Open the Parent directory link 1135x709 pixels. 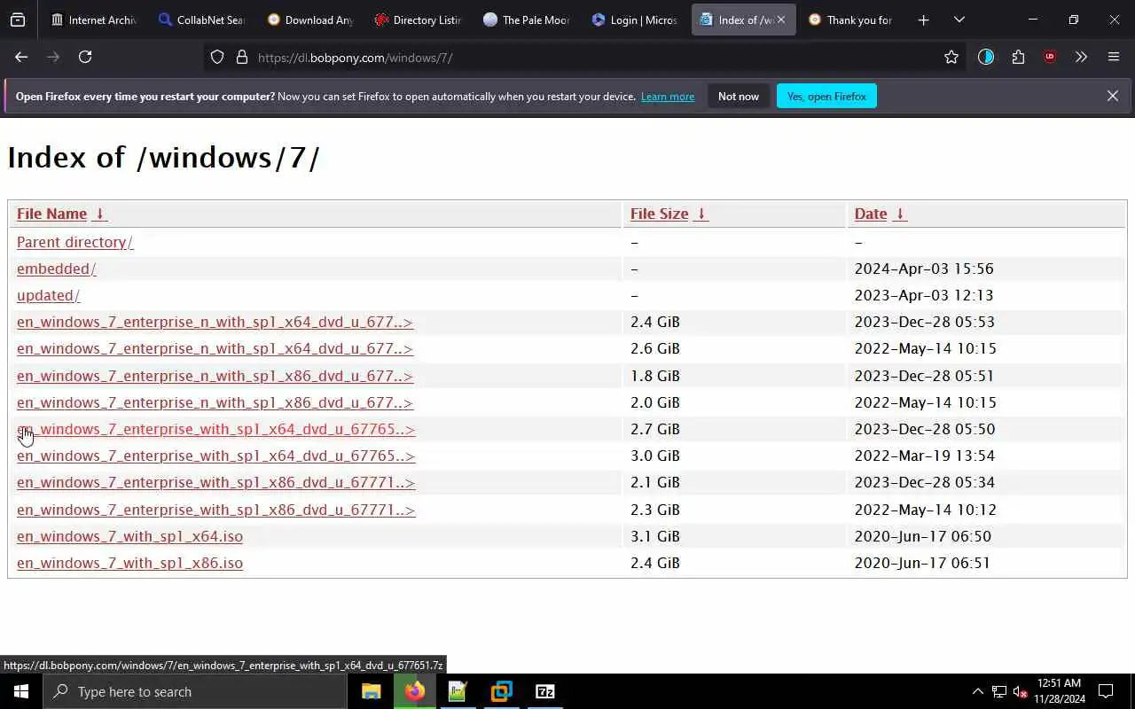coord(74,242)
